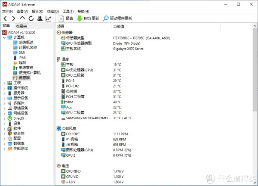Image resolution: width=258 pixels, height=186 pixels.
Task: Click the 冷却风扇 fan section icon
Action: point(59,128)
